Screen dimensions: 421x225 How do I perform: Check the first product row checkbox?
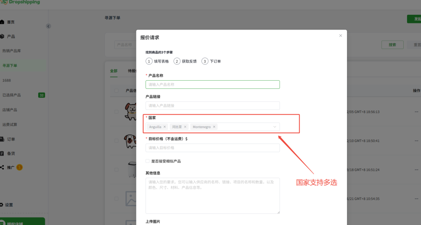tap(117, 112)
